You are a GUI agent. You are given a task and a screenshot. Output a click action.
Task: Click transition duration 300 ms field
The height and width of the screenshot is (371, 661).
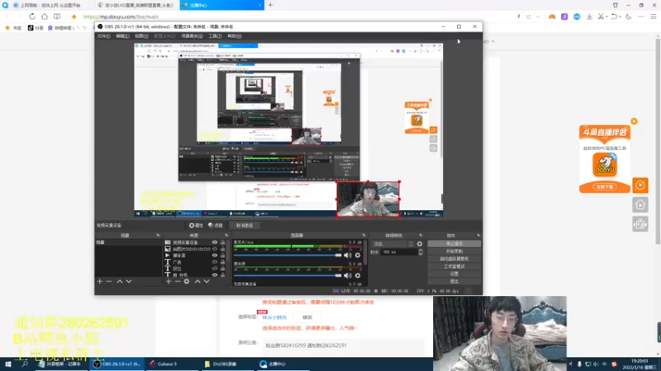(399, 252)
